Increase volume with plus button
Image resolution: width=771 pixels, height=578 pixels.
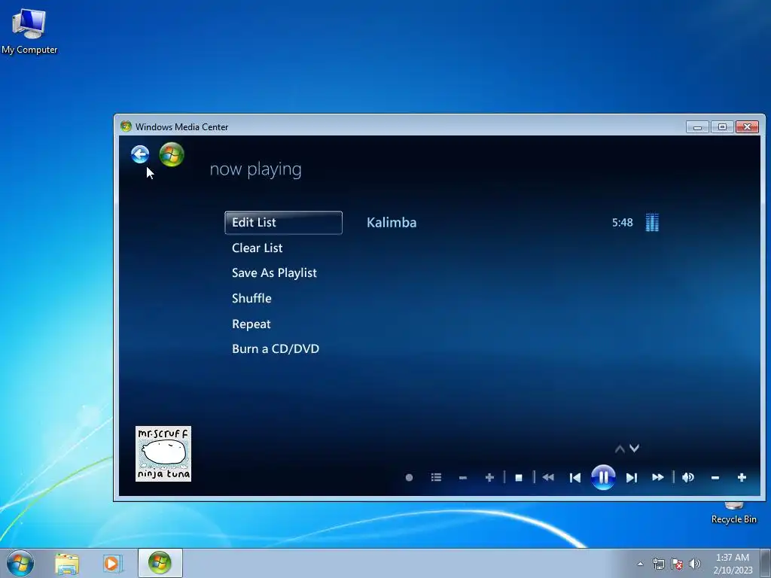click(742, 477)
